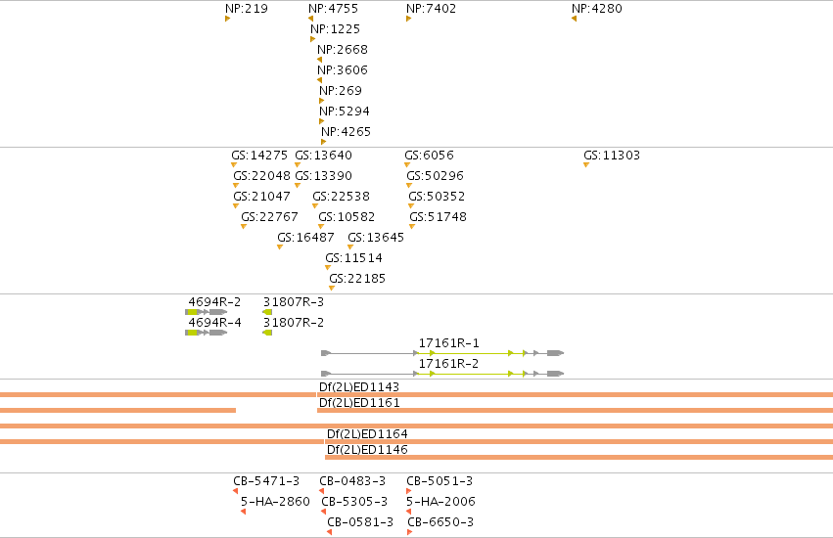Select the NP:4755 insertion triangle
Viewport: 833px width, 538px height.
[310, 19]
